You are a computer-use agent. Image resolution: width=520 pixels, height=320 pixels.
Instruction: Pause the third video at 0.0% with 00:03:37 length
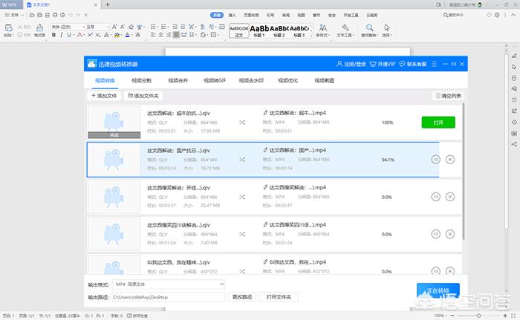[435, 197]
